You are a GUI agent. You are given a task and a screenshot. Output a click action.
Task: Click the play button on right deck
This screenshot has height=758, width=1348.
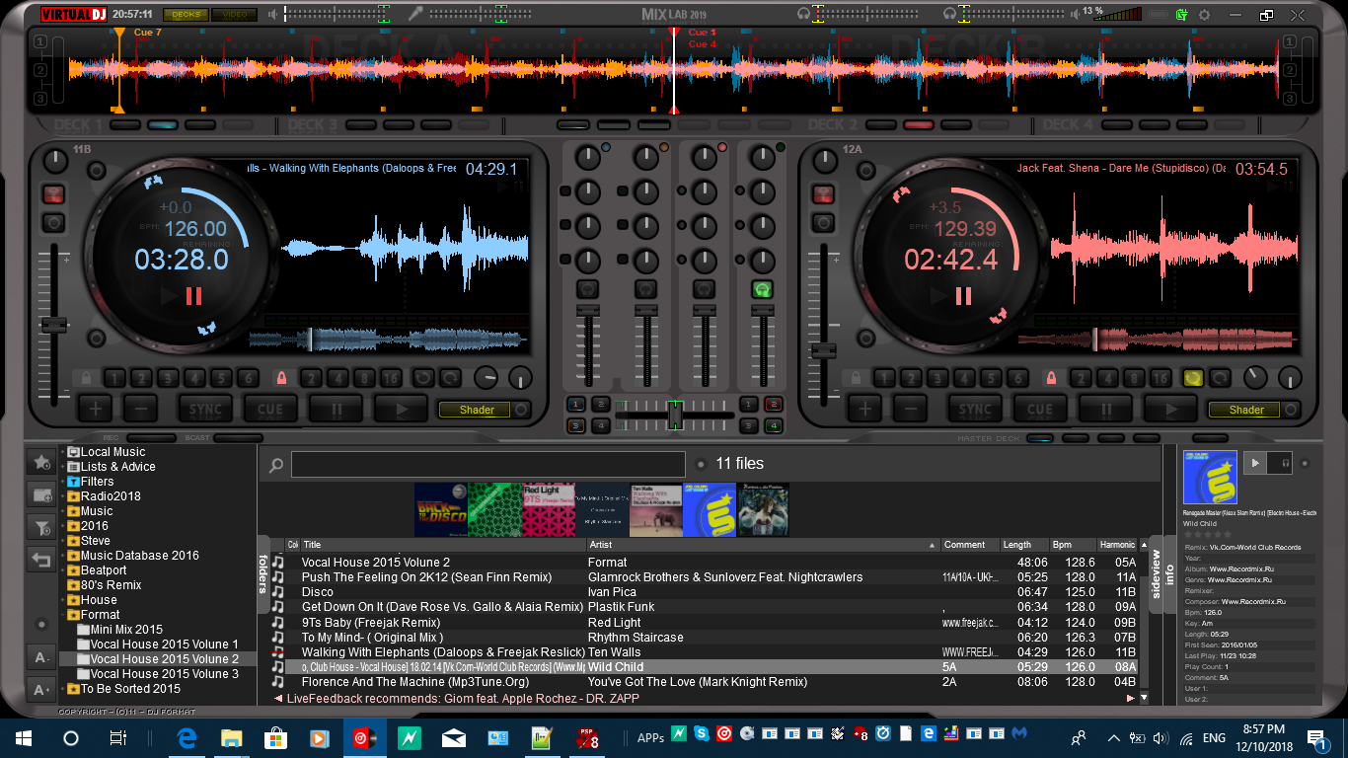[1171, 409]
